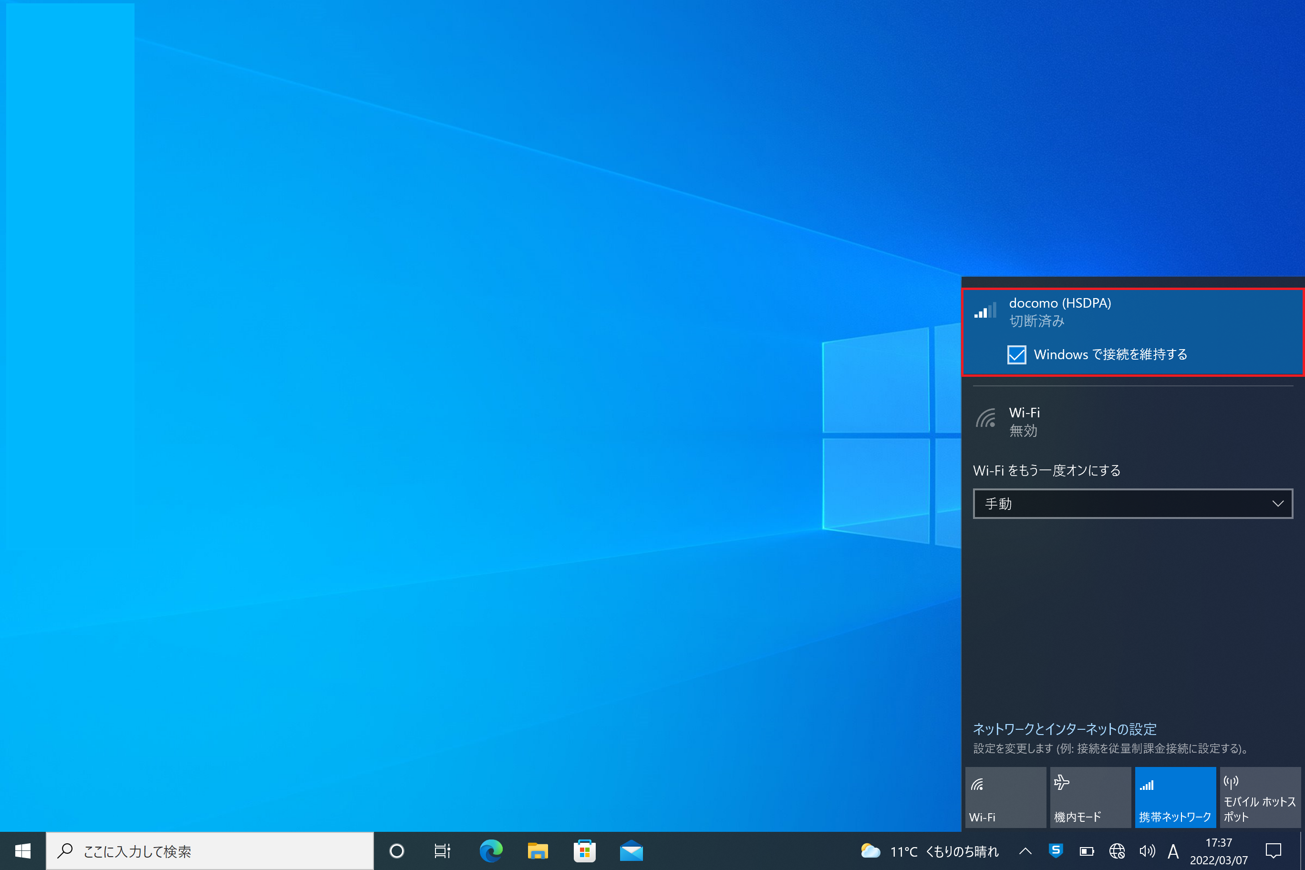Click the battery status tray icon
1305x870 pixels.
click(x=1087, y=851)
